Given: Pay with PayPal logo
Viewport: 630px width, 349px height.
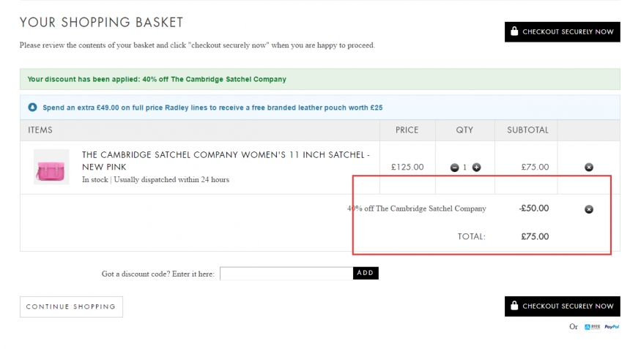Looking at the screenshot, I should coord(612,327).
